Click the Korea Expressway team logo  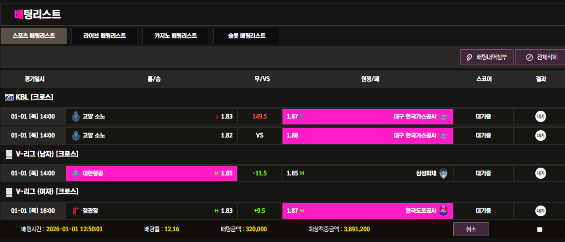pos(444,211)
